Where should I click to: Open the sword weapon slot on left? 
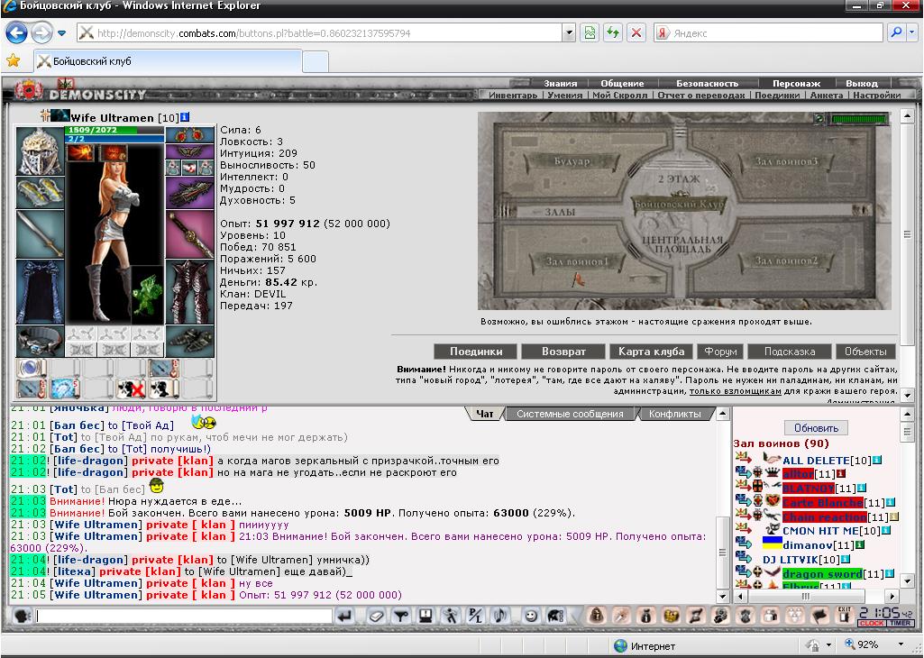(x=40, y=234)
